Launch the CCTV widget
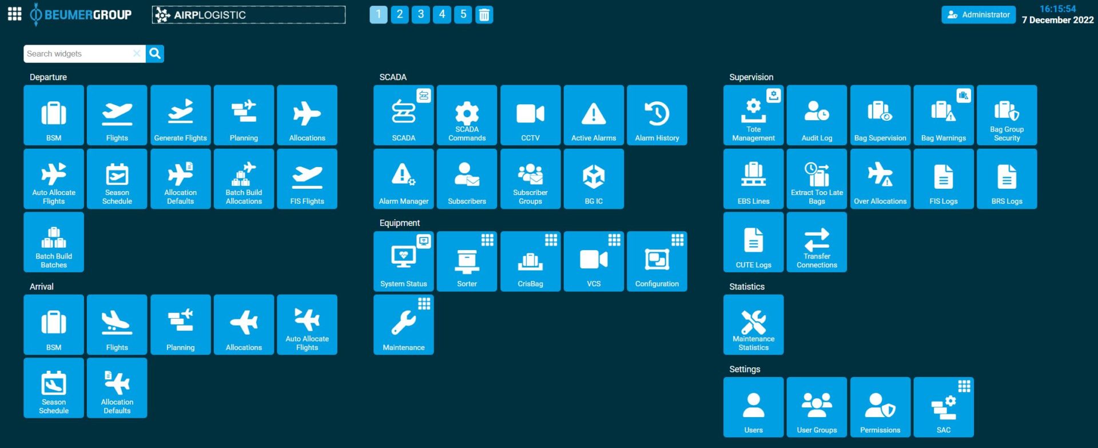 coord(530,115)
